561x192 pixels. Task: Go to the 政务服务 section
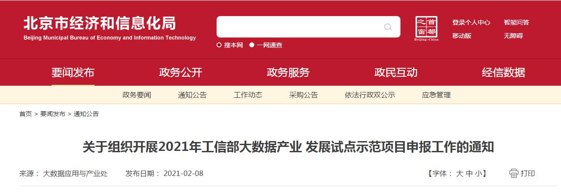tap(288, 72)
